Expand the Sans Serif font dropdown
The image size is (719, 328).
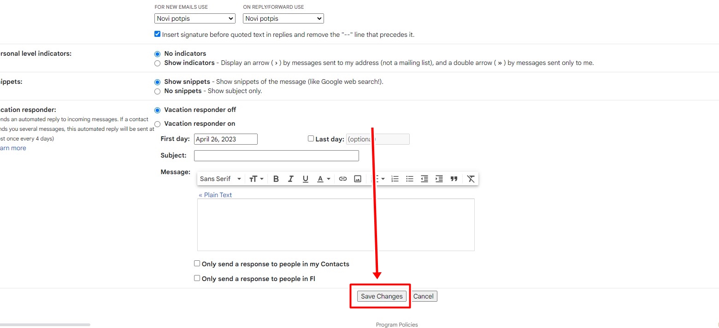click(221, 179)
